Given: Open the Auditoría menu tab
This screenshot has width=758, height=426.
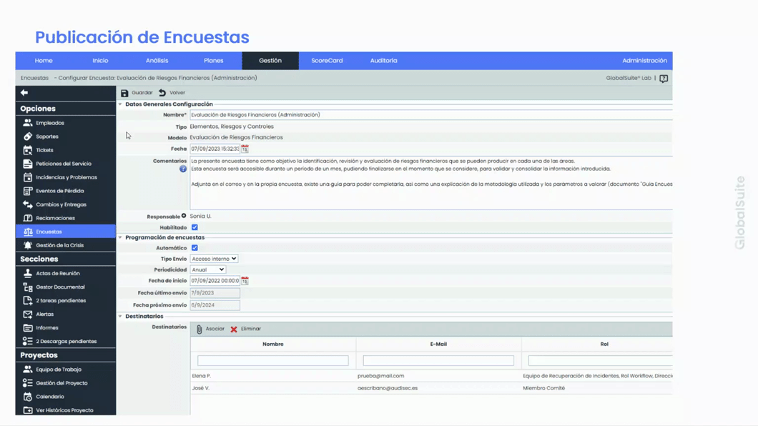Looking at the screenshot, I should pos(383,61).
